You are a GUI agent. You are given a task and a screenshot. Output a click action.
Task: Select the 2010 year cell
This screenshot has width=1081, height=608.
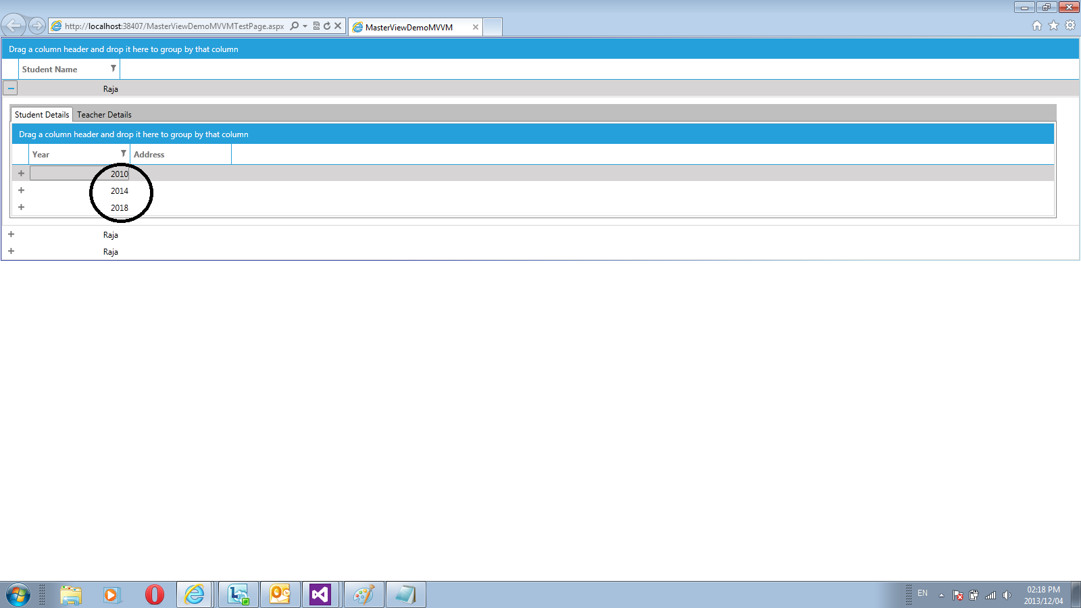80,174
